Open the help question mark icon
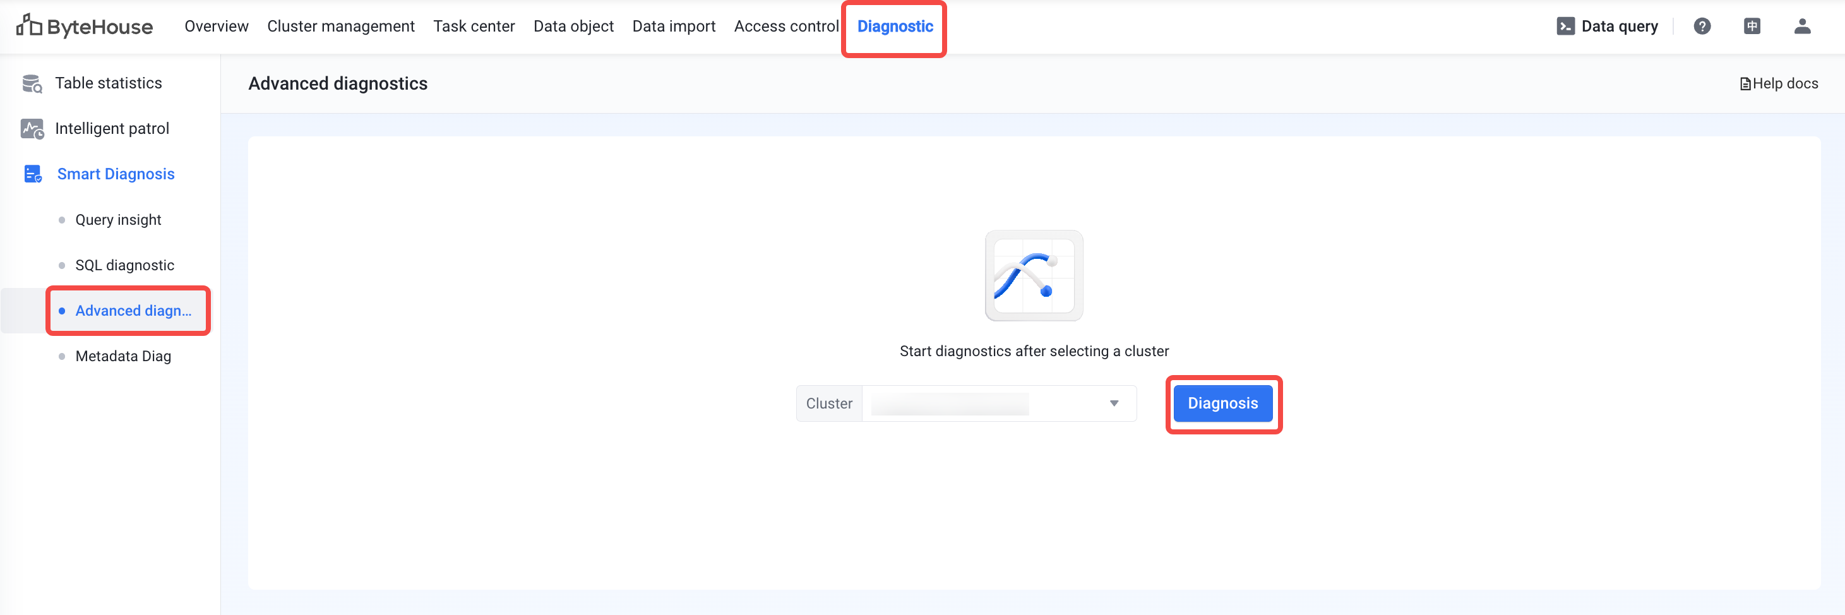The image size is (1845, 615). 1702,27
